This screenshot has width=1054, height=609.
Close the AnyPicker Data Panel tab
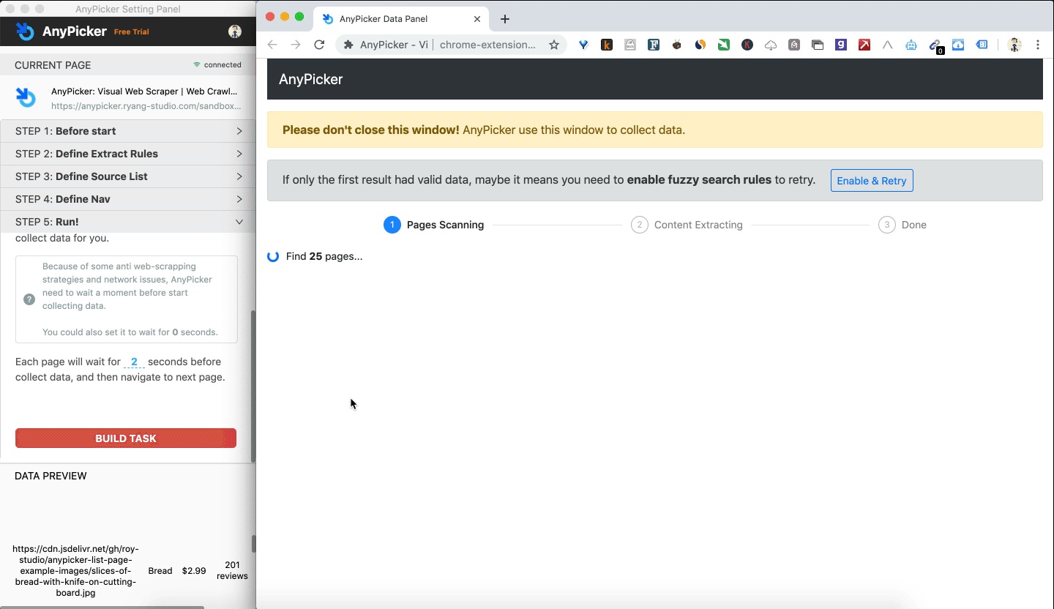click(x=477, y=19)
